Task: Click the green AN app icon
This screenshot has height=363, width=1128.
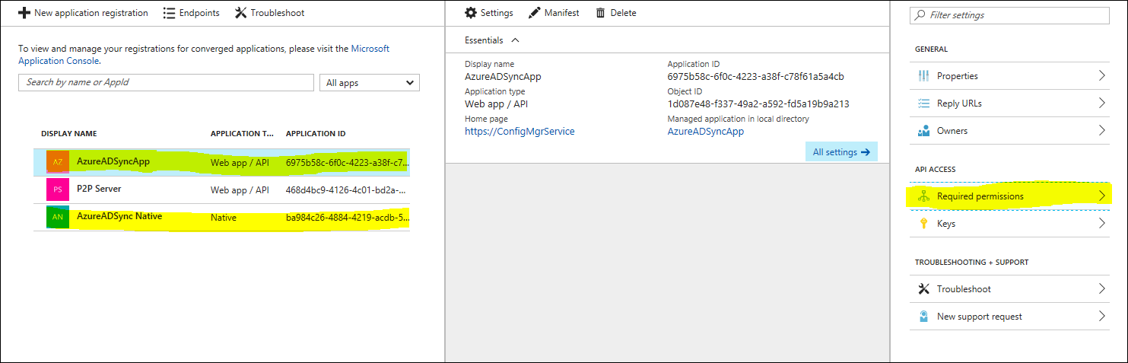Action: click(x=58, y=217)
